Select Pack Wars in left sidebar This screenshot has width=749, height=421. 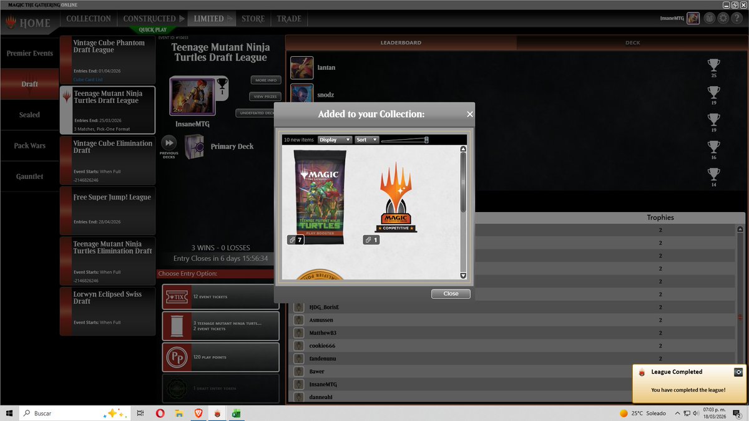29,145
